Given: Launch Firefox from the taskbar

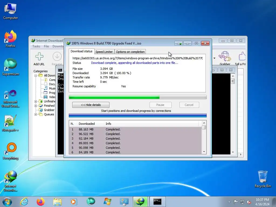Looking at the screenshot, I should [x=40, y=202].
